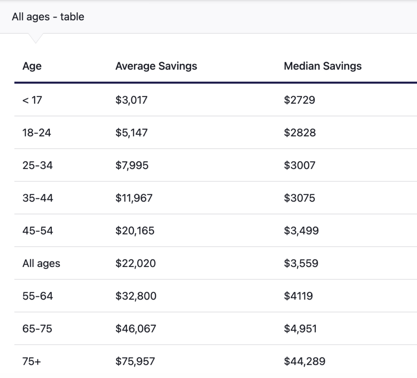The height and width of the screenshot is (378, 417).
Task: Select the "All ages - table" tab
Action: pos(48,17)
